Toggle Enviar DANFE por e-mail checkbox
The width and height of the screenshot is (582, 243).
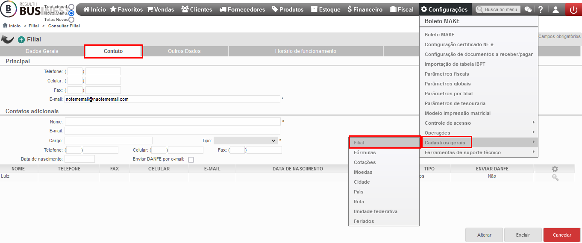tap(191, 159)
